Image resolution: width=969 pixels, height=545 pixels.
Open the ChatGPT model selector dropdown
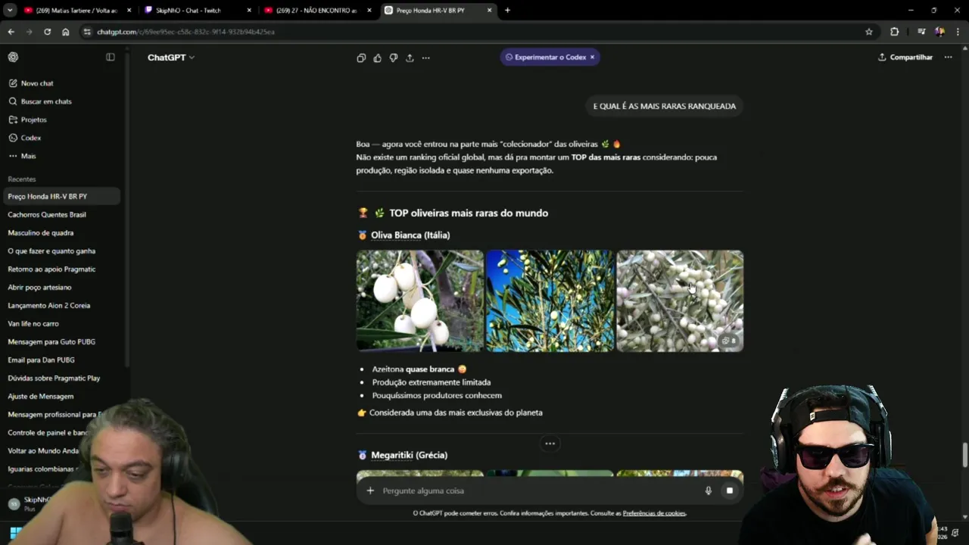pyautogui.click(x=171, y=58)
